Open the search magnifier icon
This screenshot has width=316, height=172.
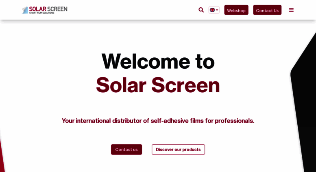point(201,10)
